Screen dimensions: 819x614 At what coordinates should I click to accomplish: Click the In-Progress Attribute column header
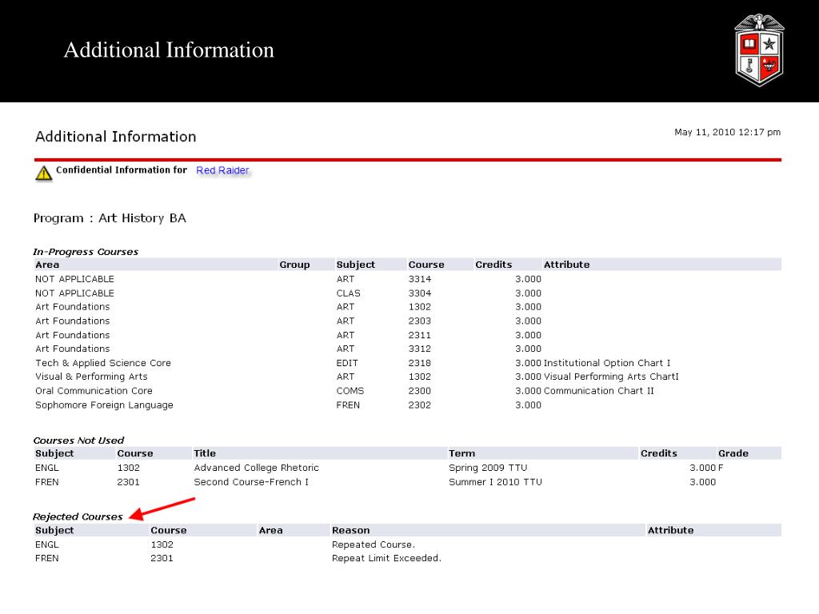567,265
